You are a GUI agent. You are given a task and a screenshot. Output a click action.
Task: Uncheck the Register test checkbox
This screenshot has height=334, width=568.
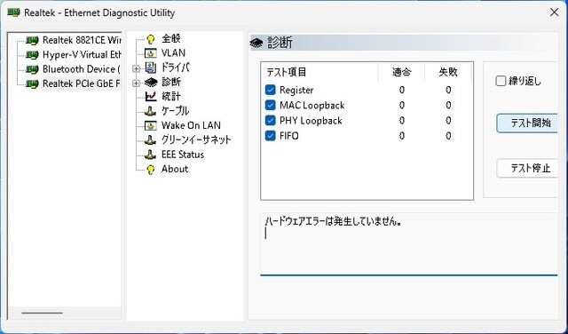(270, 90)
